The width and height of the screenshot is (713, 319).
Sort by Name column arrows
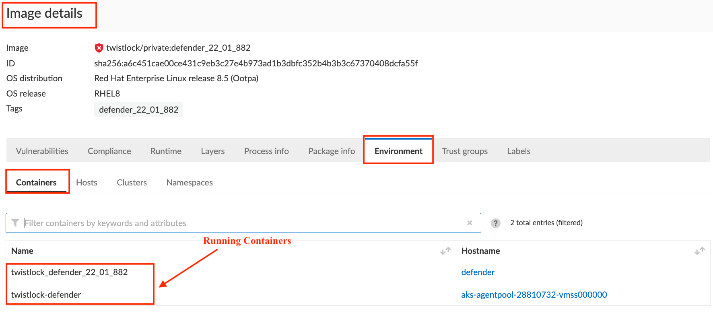coord(445,251)
